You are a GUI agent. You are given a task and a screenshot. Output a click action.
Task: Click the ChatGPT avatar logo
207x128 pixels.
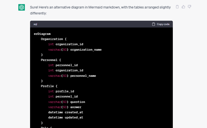tap(22, 8)
